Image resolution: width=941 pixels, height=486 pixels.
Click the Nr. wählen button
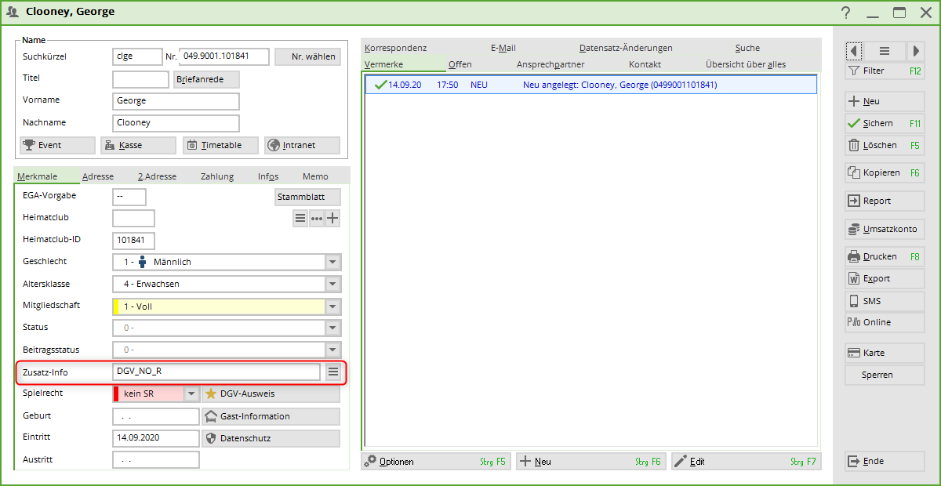click(307, 56)
